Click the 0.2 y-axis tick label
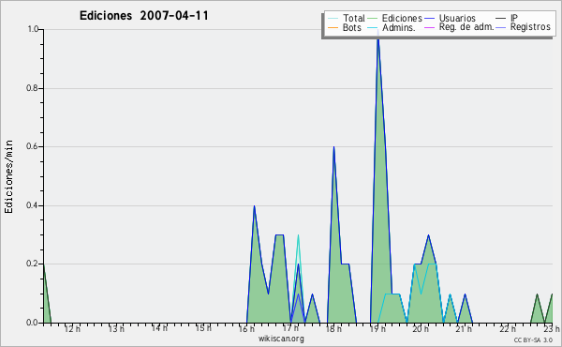The image size is (562, 347). (x=32, y=264)
